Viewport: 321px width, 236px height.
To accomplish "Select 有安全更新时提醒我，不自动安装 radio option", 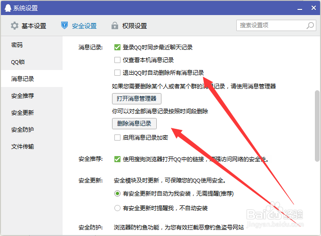I will [x=117, y=208].
